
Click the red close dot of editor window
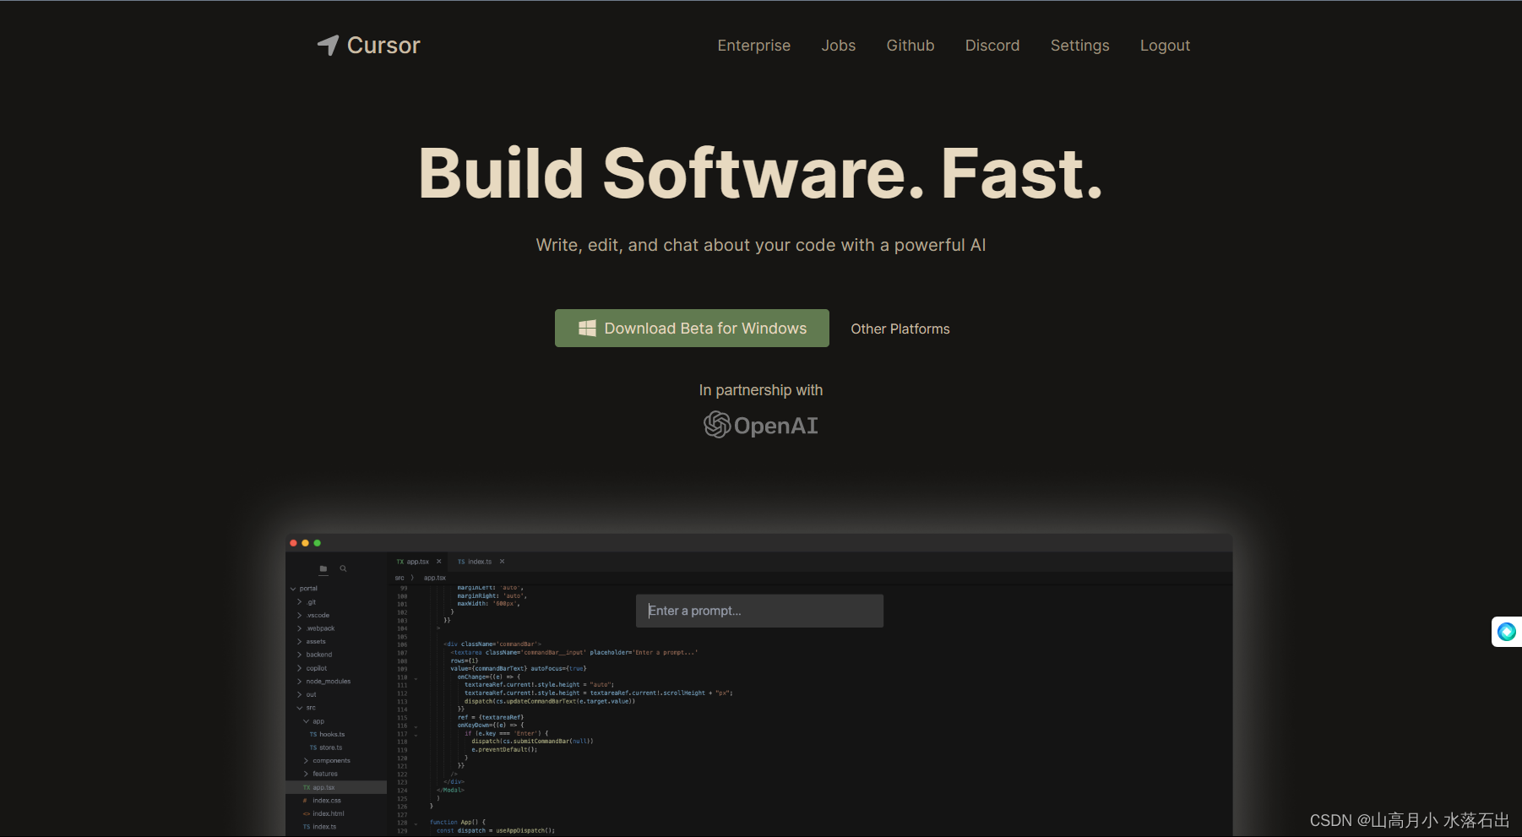click(x=293, y=543)
